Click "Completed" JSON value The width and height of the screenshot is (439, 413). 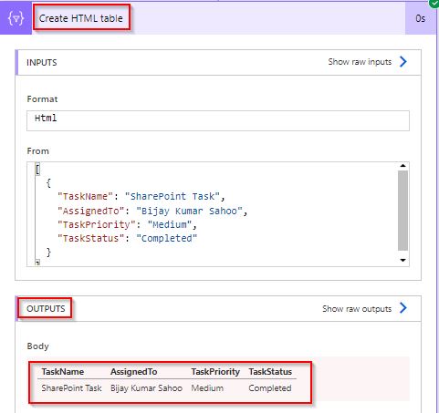pos(167,238)
